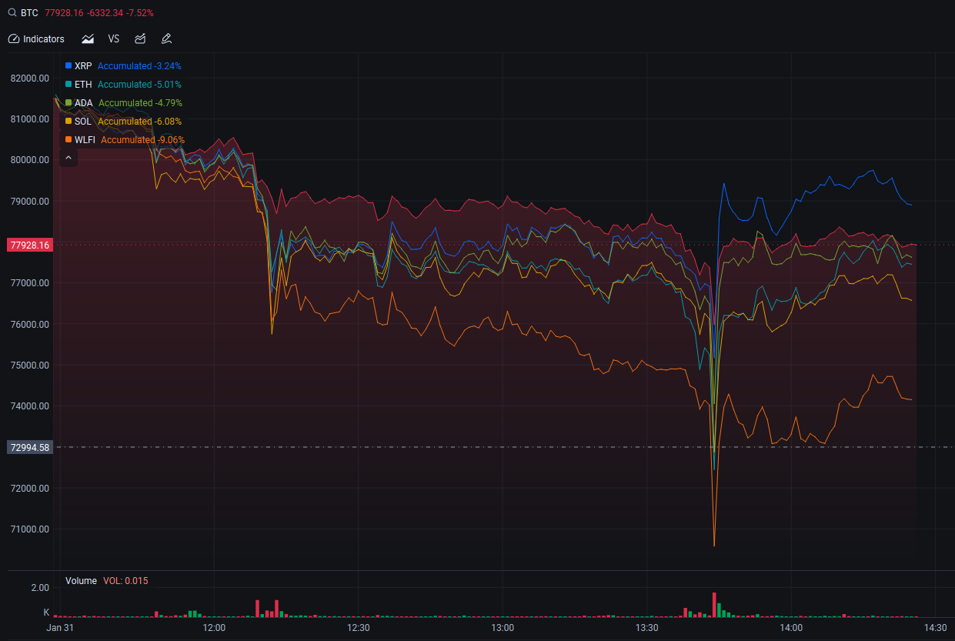This screenshot has height=641, width=955.
Task: Toggle the ADA comparison line visibility
Action: point(68,102)
